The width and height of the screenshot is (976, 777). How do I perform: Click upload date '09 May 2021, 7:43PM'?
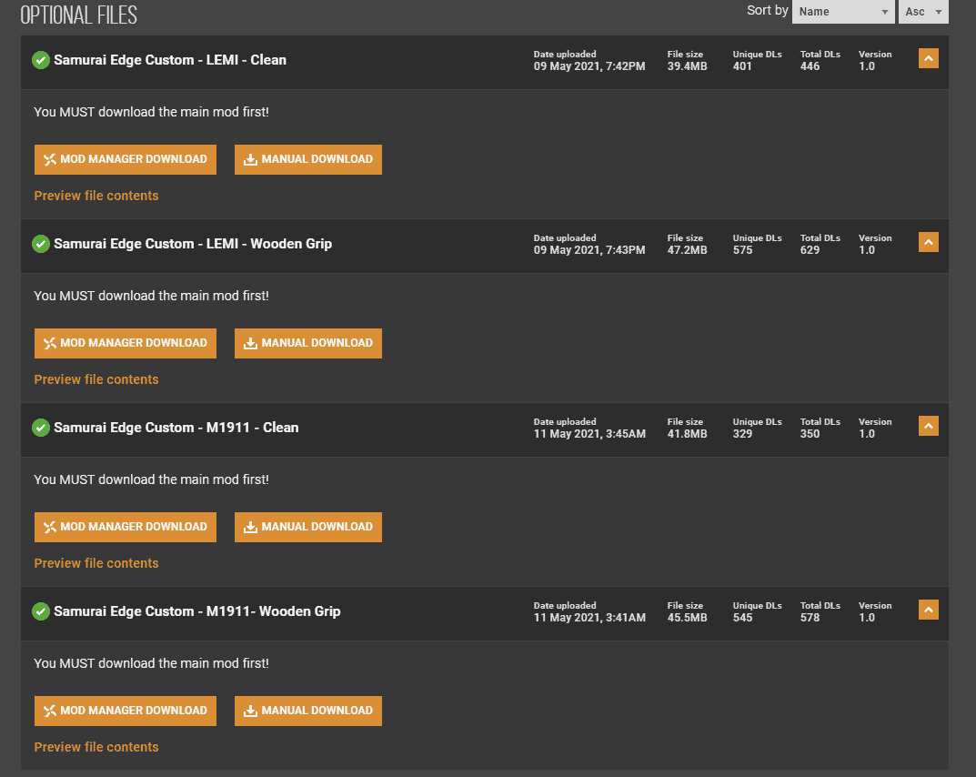(589, 249)
